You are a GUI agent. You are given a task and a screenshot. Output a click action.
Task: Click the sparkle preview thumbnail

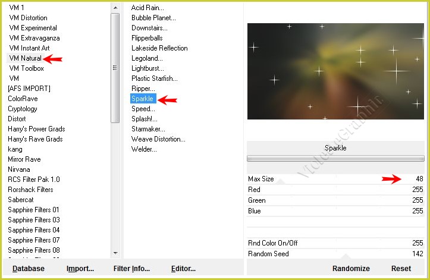[x=335, y=71]
